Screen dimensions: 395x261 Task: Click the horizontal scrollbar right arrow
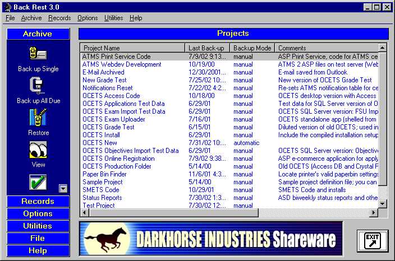click(x=374, y=213)
